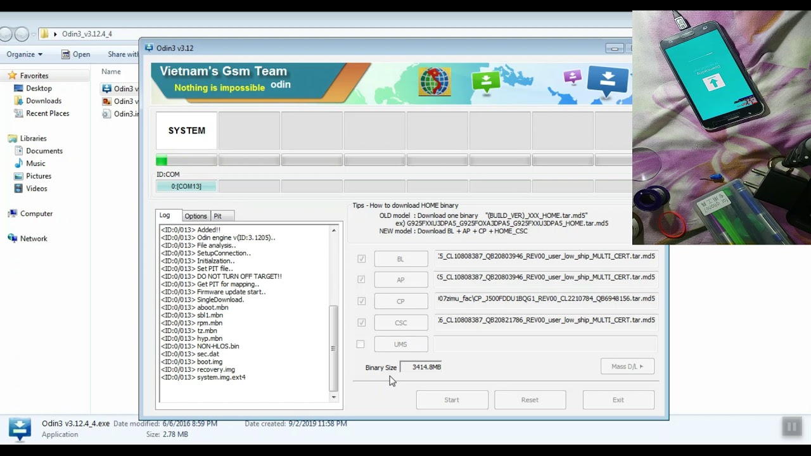The width and height of the screenshot is (811, 456).
Task: Click the phone photo thumbnail
Action: [x=722, y=127]
